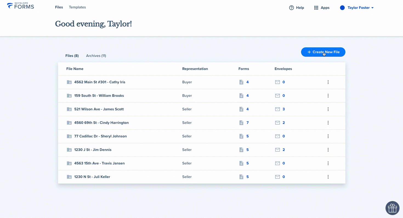
Task: Click the Good evening, Taylor! heading
Action: 93,24
